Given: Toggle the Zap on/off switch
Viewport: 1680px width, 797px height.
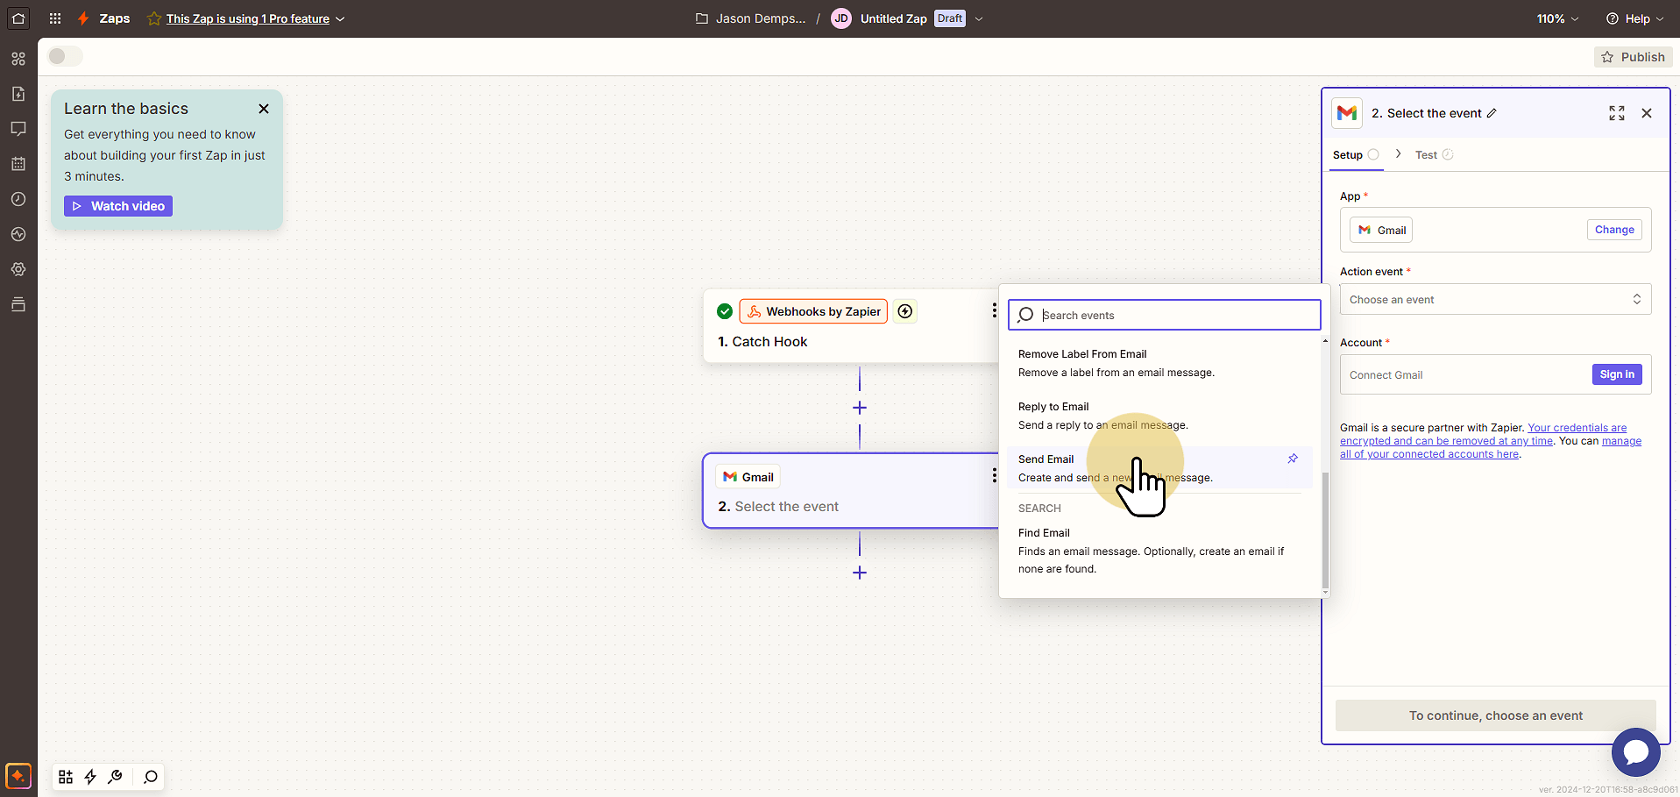Looking at the screenshot, I should [65, 56].
